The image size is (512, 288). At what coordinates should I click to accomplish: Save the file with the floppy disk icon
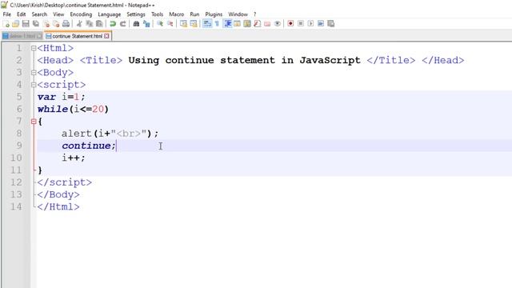(26, 24)
